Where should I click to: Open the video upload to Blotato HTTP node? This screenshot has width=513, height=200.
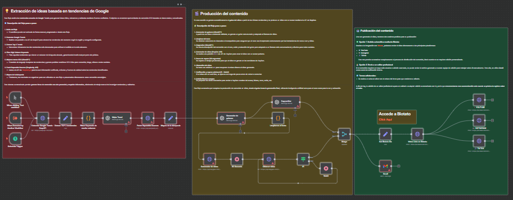tap(417, 134)
